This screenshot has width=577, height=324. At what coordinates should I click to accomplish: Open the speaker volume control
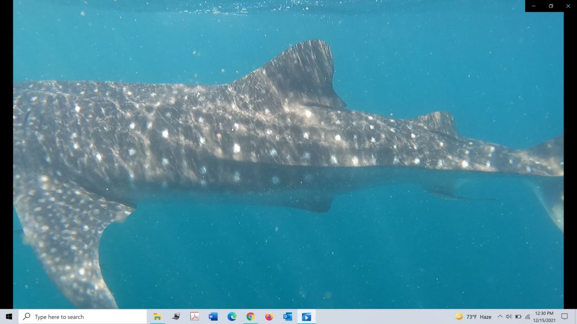[509, 317]
